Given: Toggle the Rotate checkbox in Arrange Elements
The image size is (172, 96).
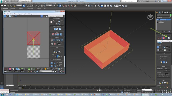Looking at the screenshot, I should [58, 64].
